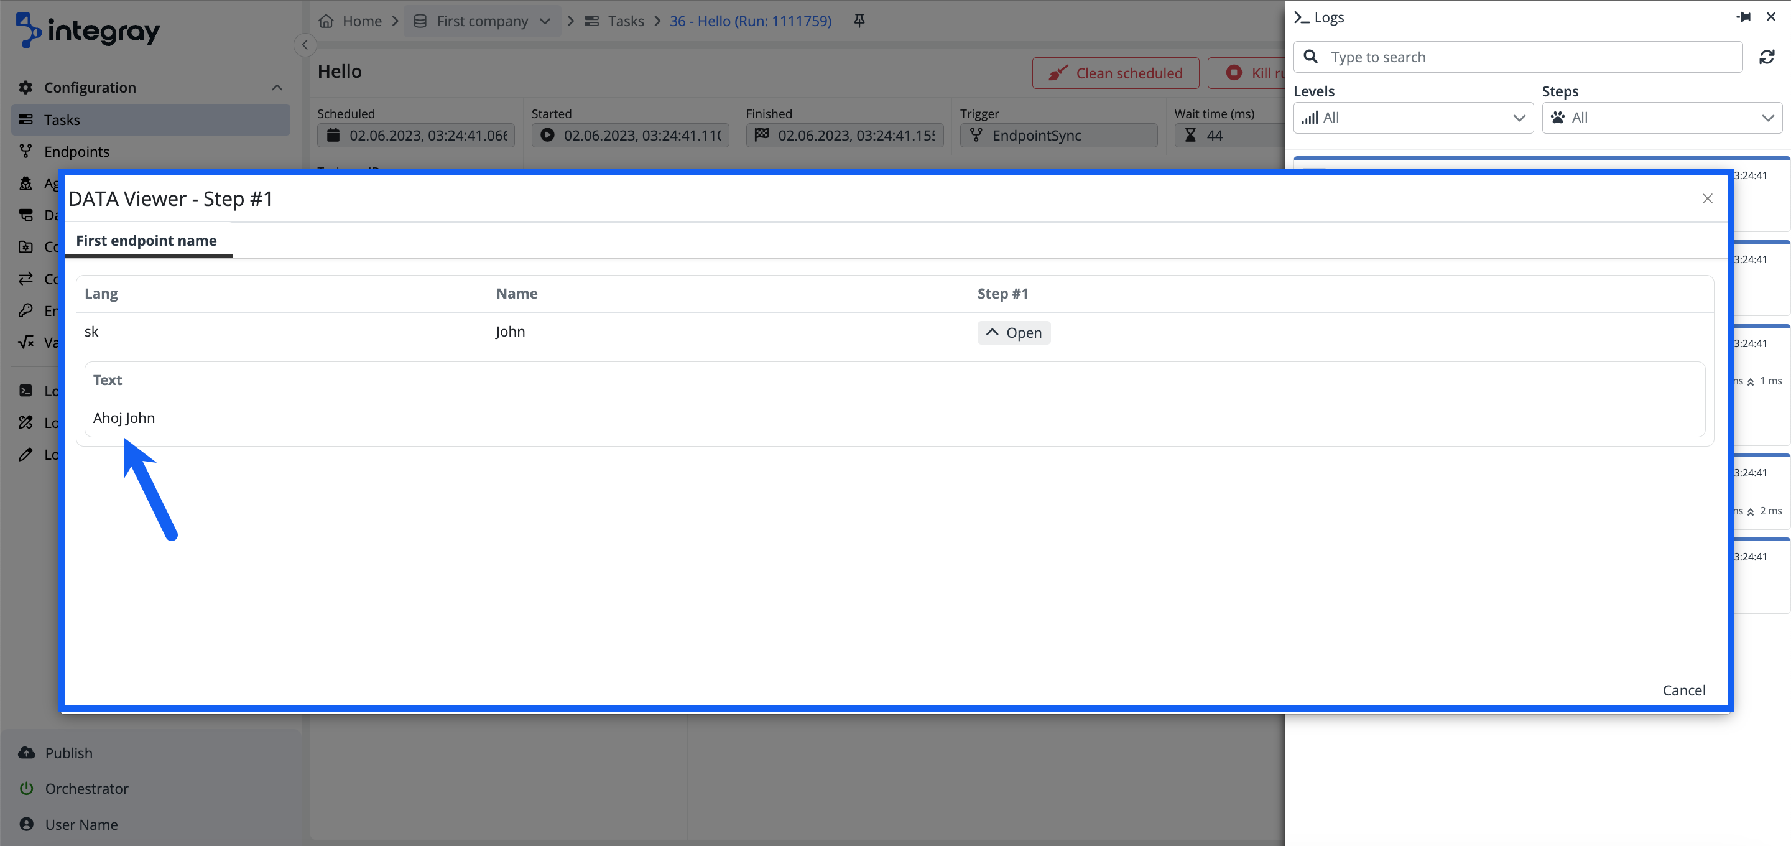Click the Integray logo
The image size is (1791, 846).
(x=88, y=30)
